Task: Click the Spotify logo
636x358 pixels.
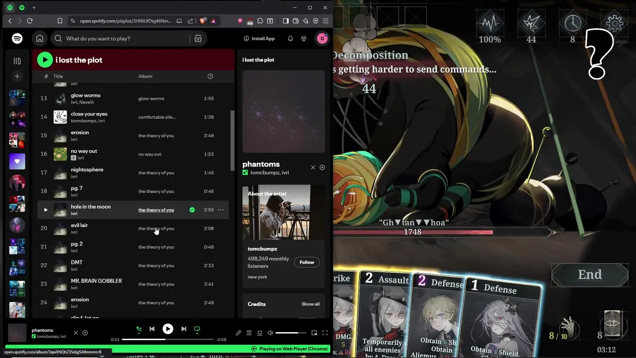Action: pyautogui.click(x=17, y=38)
